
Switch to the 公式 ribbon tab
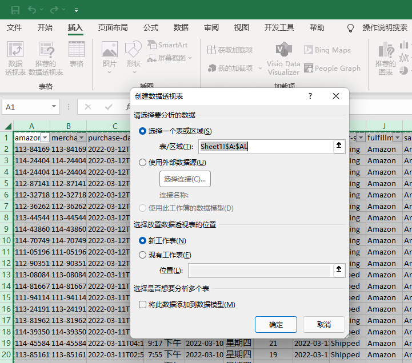tap(151, 27)
